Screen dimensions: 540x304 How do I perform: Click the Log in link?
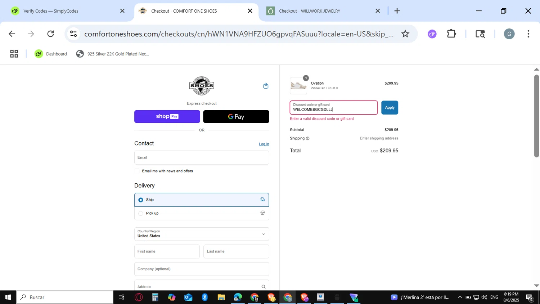(264, 144)
